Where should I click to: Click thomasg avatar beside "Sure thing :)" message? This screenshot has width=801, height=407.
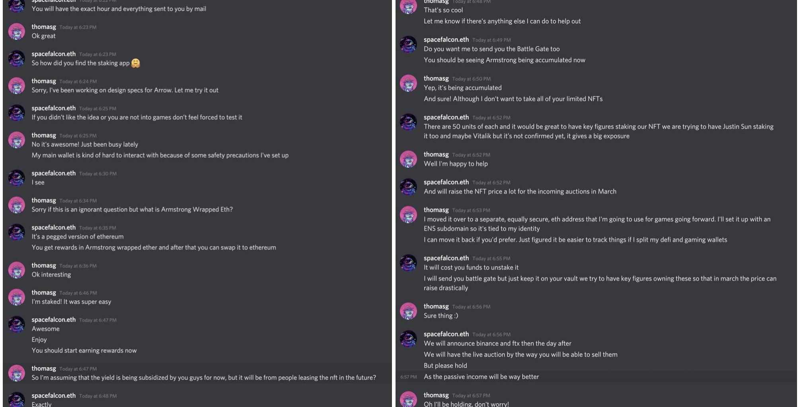[x=408, y=311]
